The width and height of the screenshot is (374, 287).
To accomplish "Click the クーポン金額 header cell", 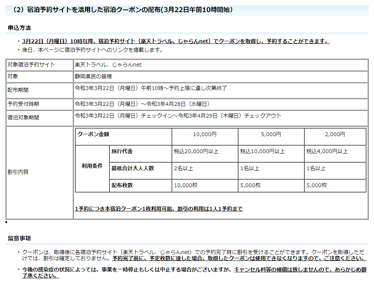I will 93,134.
